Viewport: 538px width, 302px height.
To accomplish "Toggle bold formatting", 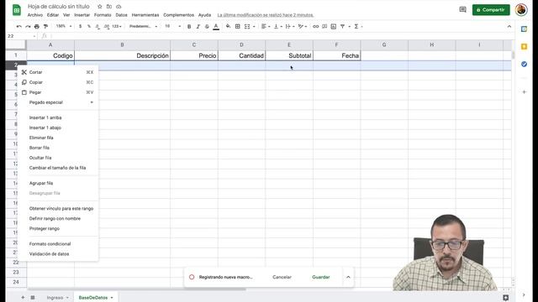I will coord(189,26).
